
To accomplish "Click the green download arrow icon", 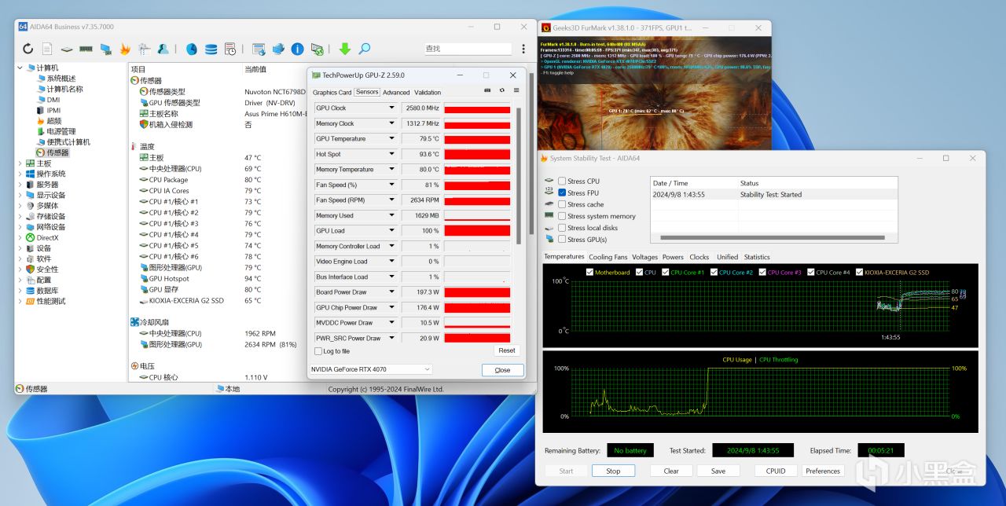I will 344,49.
